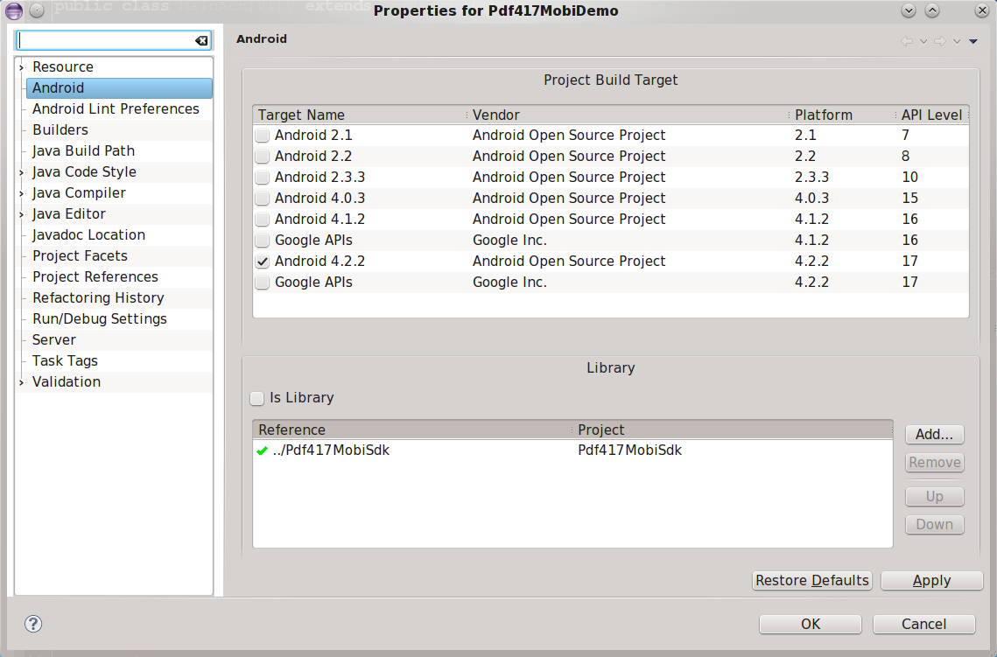Open the Java Build Path page

tap(83, 150)
